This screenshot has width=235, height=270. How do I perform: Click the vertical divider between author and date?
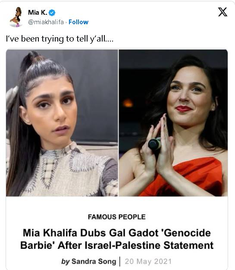click(120, 261)
